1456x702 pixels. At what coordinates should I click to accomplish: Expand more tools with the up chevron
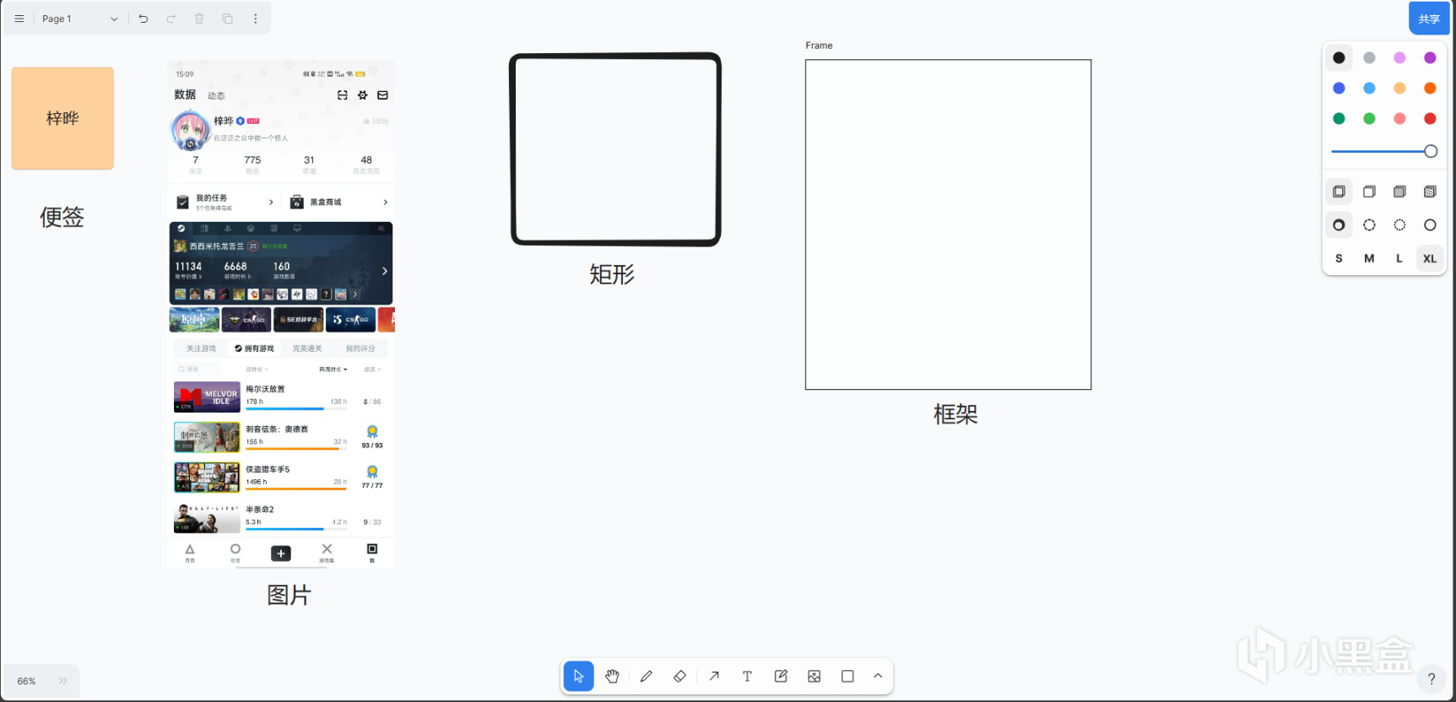(x=878, y=677)
